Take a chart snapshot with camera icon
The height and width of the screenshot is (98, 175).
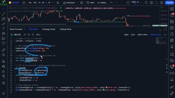point(162,3)
